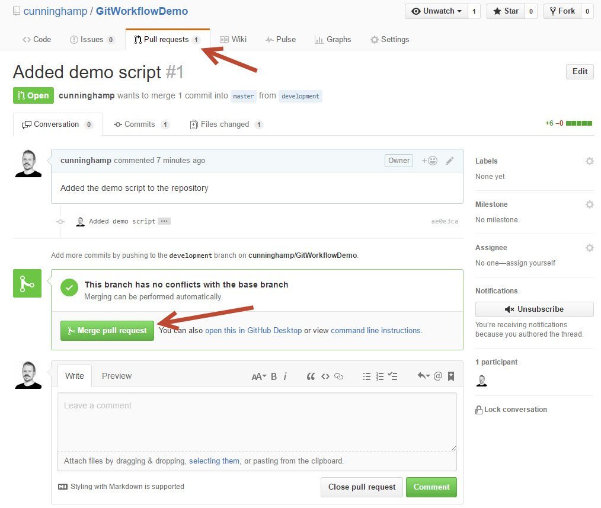
Task: Click the avatar next to the first comment
Action: pos(28,164)
